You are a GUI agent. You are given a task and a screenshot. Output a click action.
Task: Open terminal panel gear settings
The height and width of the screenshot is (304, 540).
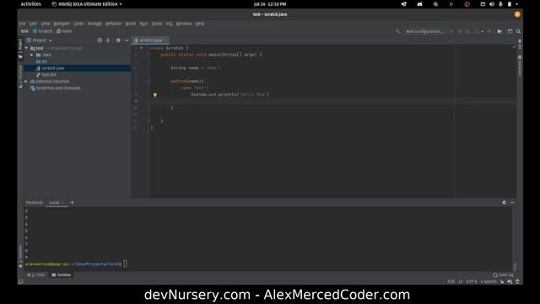pyautogui.click(x=504, y=203)
